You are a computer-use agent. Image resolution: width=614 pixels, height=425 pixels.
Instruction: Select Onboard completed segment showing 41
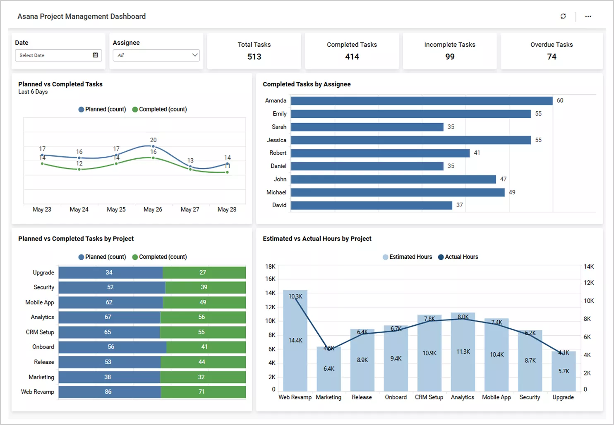click(x=206, y=347)
